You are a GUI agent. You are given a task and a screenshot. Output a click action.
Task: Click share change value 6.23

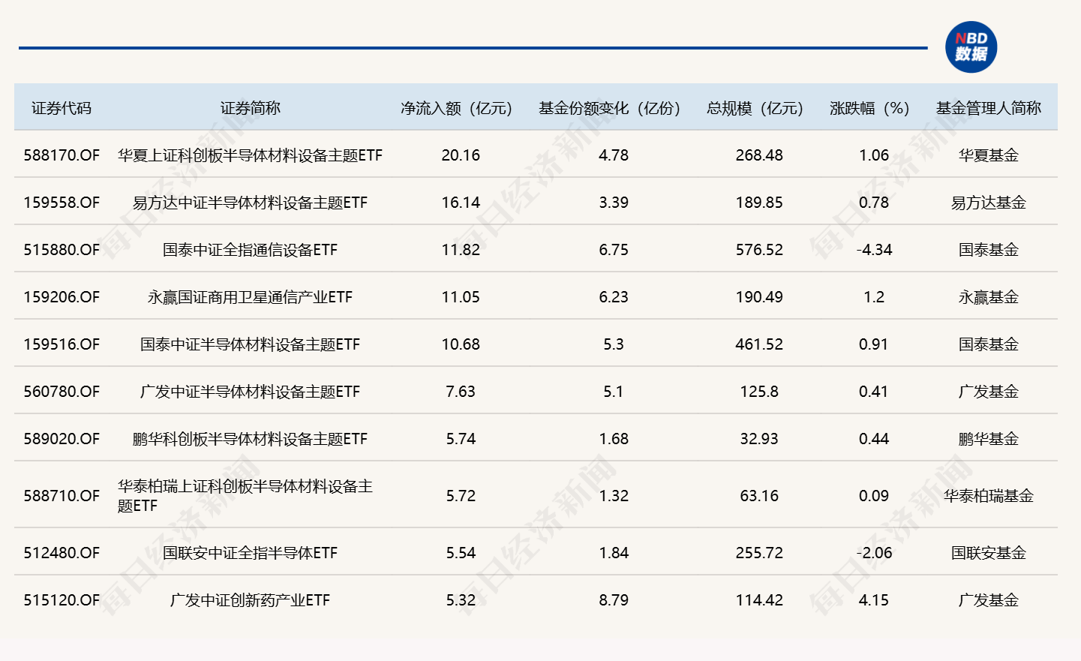coord(614,297)
